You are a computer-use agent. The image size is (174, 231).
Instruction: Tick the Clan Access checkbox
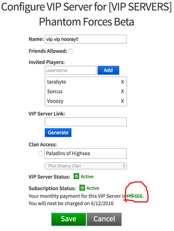click(x=41, y=153)
